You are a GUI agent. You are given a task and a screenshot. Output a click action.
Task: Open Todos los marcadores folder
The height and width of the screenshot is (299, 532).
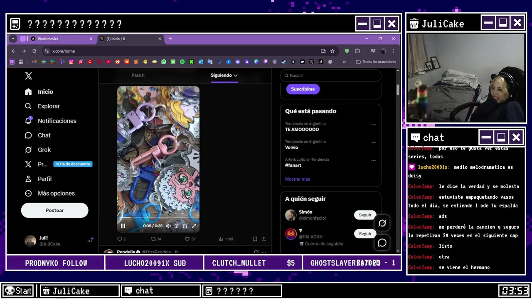pyautogui.click(x=376, y=62)
